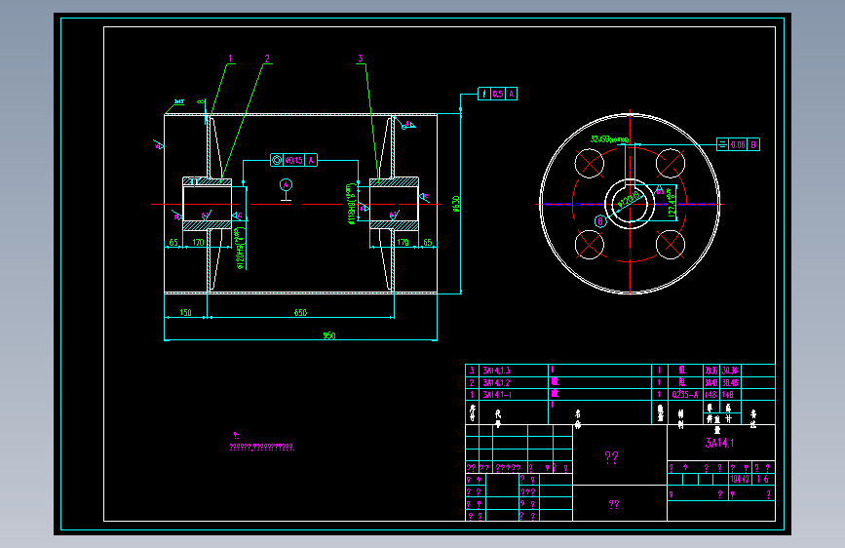Click the 127.4 keyway depth dimension
The height and width of the screenshot is (548, 845).
tap(672, 204)
